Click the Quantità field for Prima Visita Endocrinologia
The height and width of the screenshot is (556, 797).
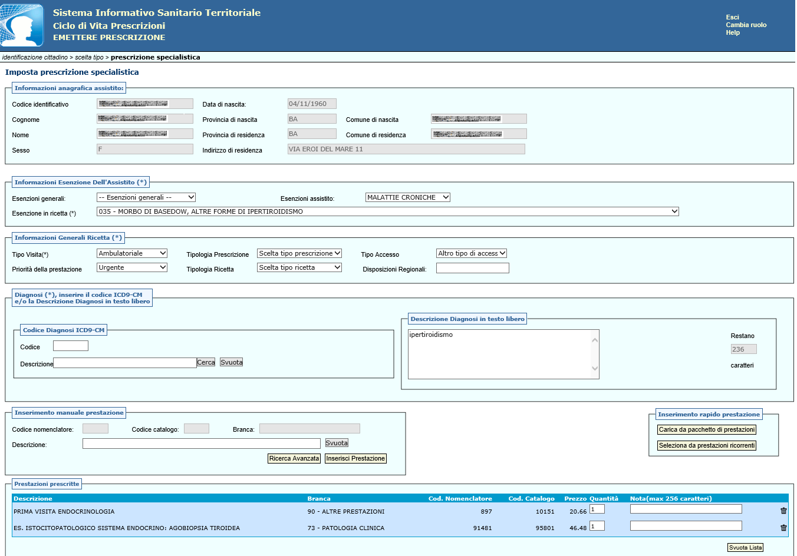click(x=597, y=509)
